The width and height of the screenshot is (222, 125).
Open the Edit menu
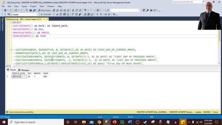[9, 6]
